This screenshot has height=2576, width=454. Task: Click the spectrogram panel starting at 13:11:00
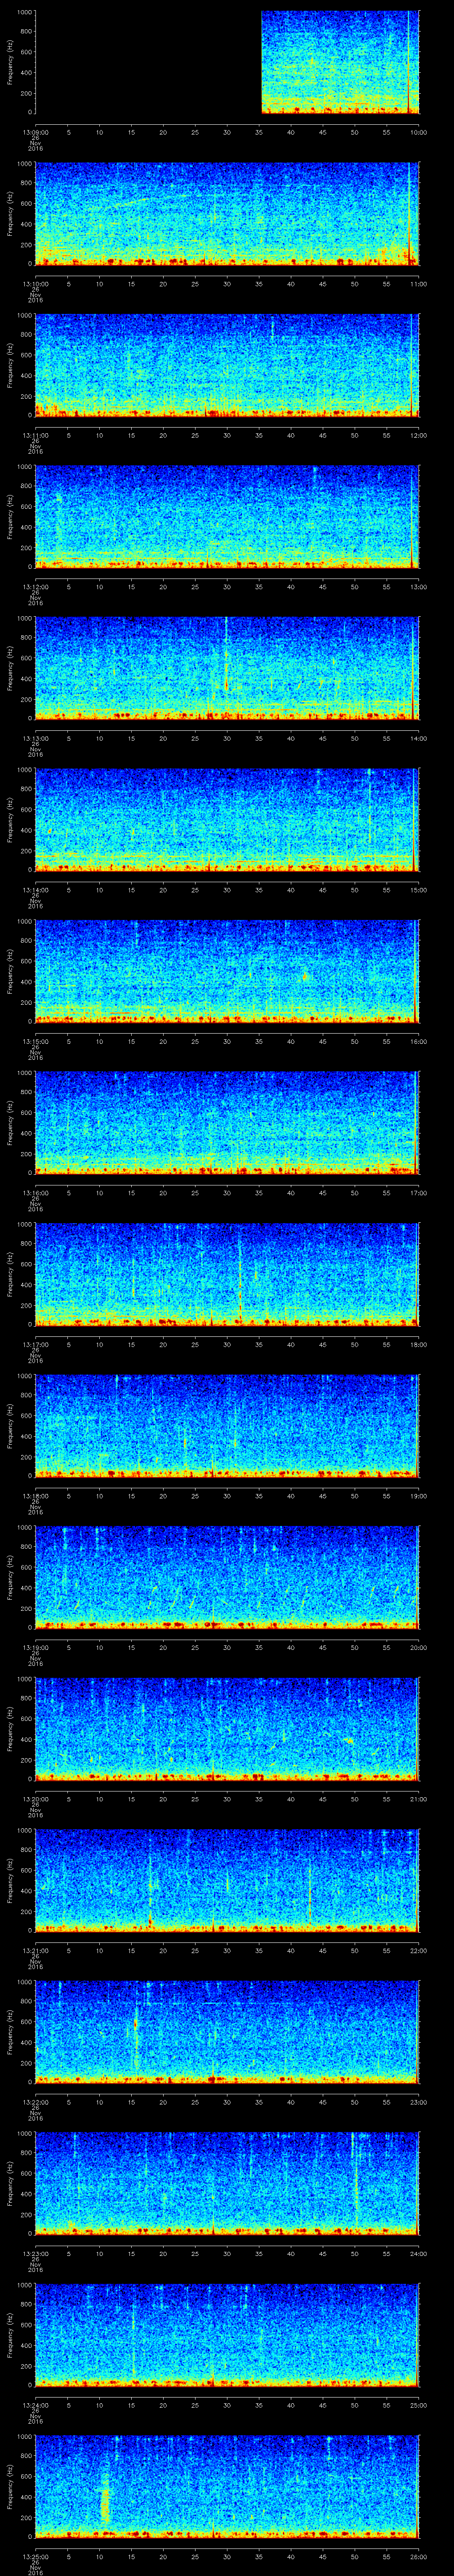pyautogui.click(x=227, y=366)
